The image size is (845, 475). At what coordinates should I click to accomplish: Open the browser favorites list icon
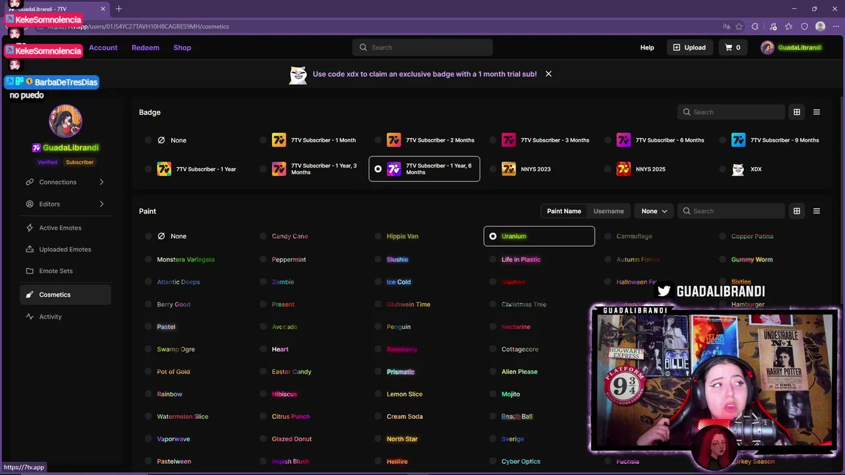pyautogui.click(x=789, y=26)
